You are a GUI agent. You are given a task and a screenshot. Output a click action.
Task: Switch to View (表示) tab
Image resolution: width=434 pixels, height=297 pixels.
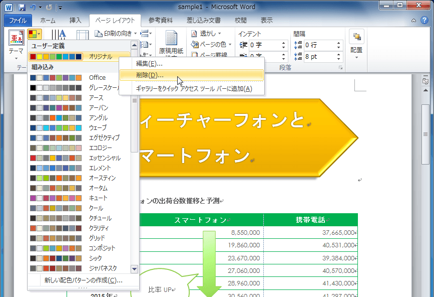266,21
